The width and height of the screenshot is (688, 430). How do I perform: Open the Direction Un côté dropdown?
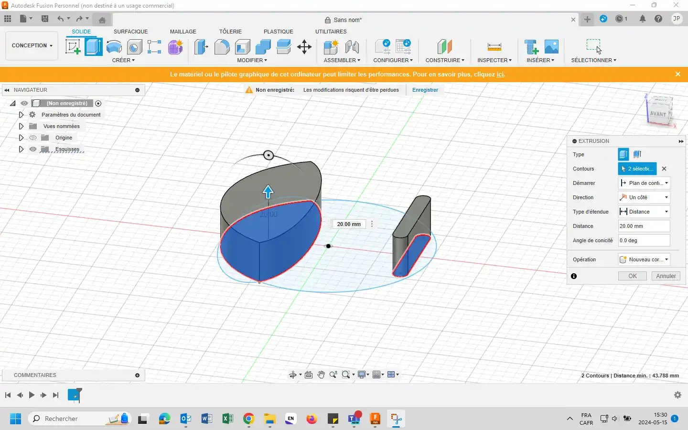pyautogui.click(x=644, y=197)
